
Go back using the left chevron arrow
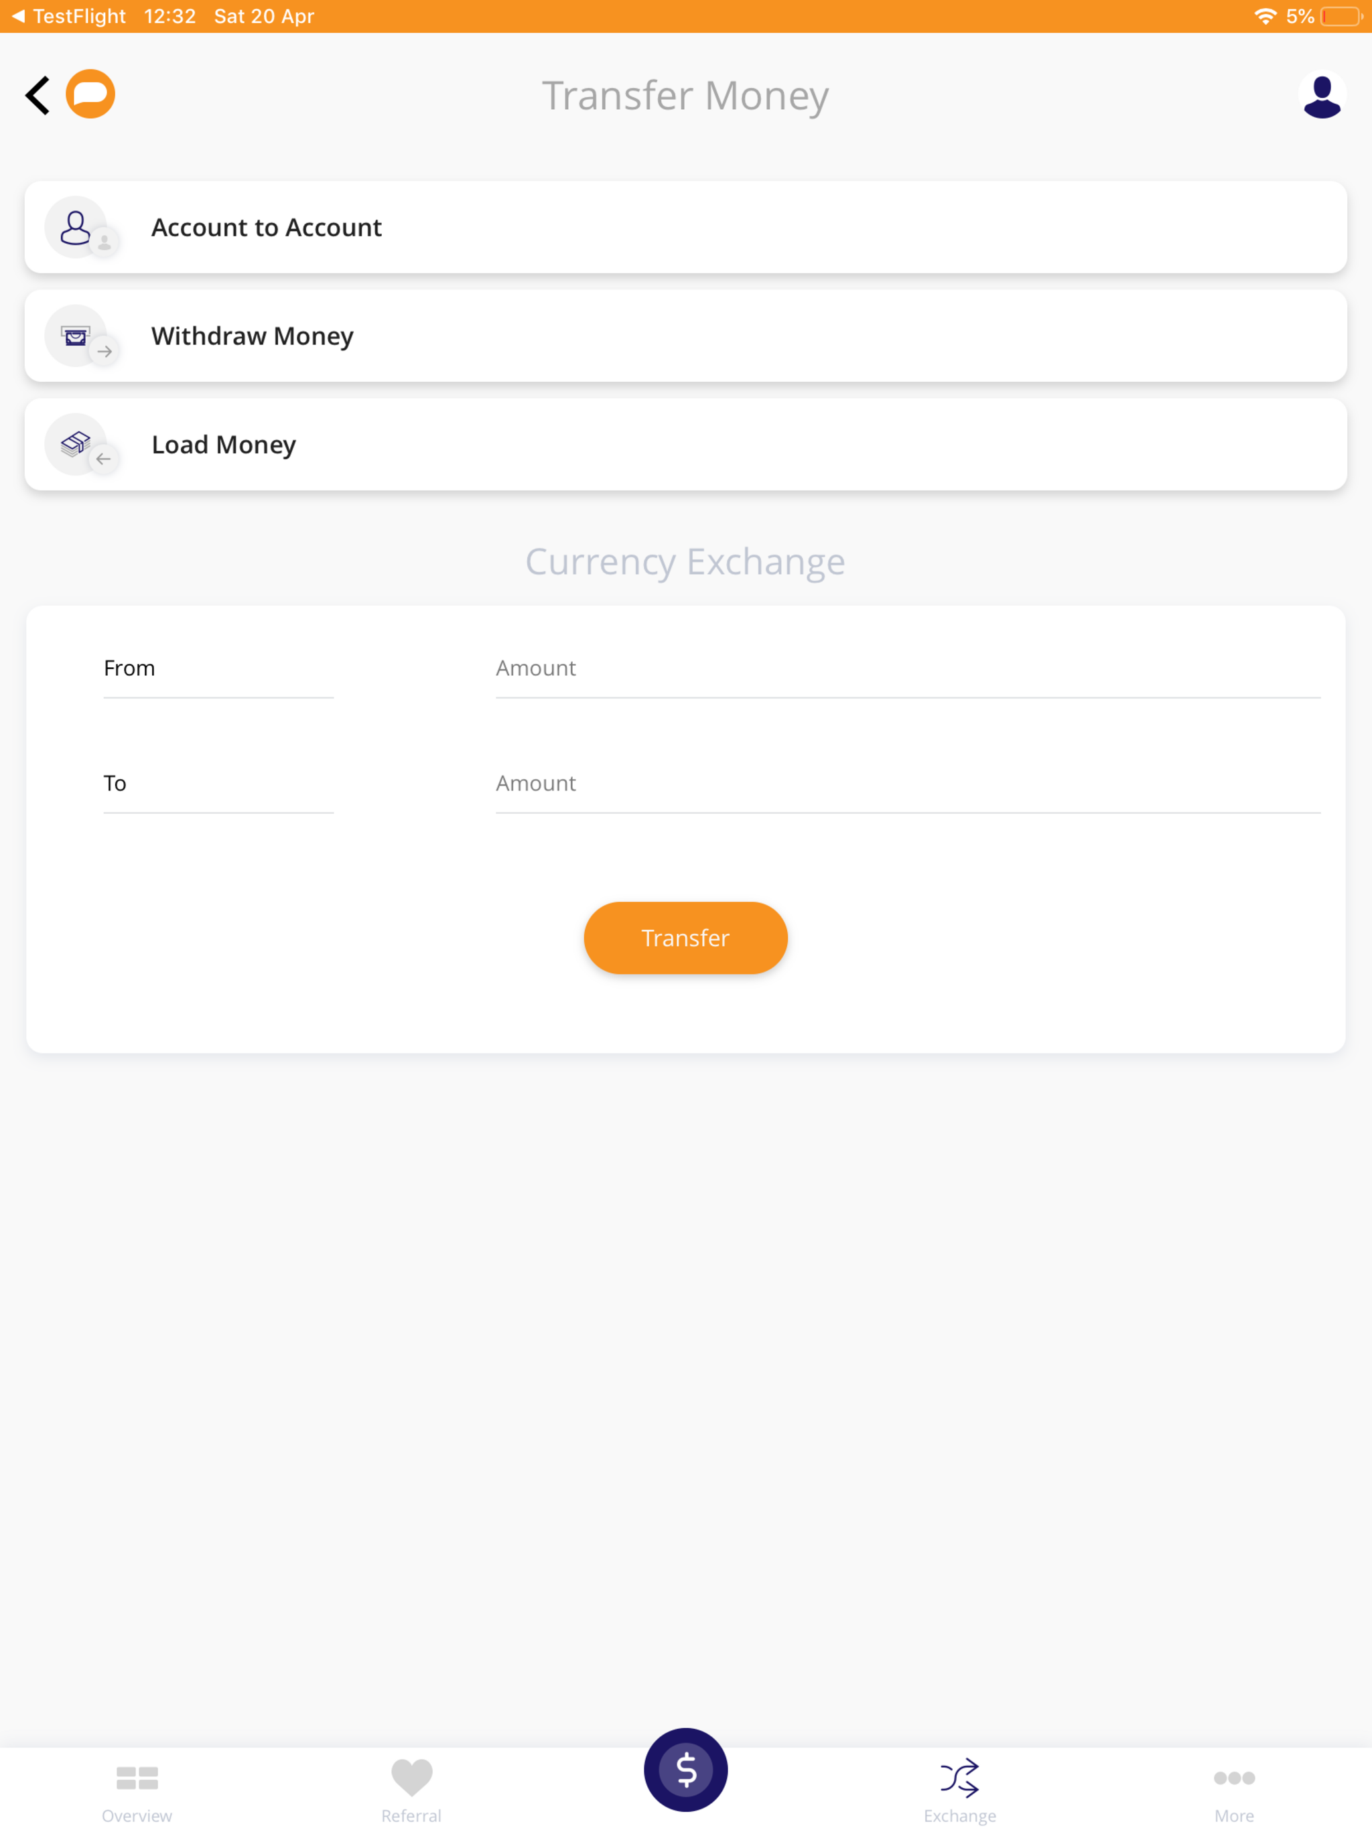click(x=36, y=94)
